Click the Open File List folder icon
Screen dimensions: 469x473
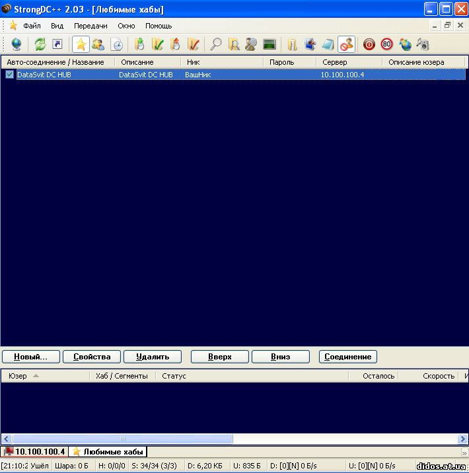pyautogui.click(x=292, y=44)
